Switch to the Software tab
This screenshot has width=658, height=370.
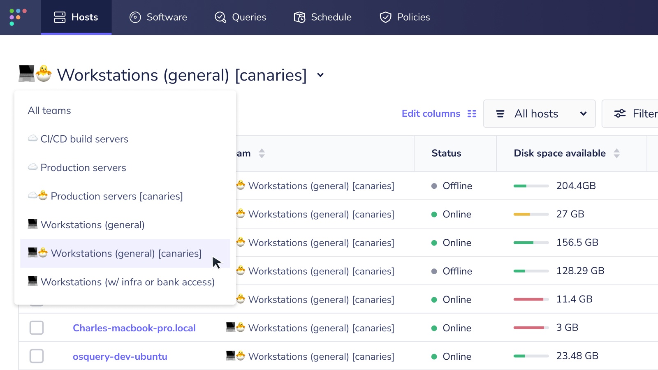click(158, 17)
